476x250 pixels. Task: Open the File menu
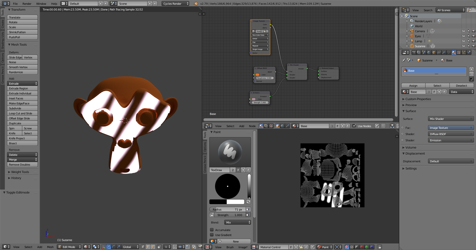tap(15, 3)
